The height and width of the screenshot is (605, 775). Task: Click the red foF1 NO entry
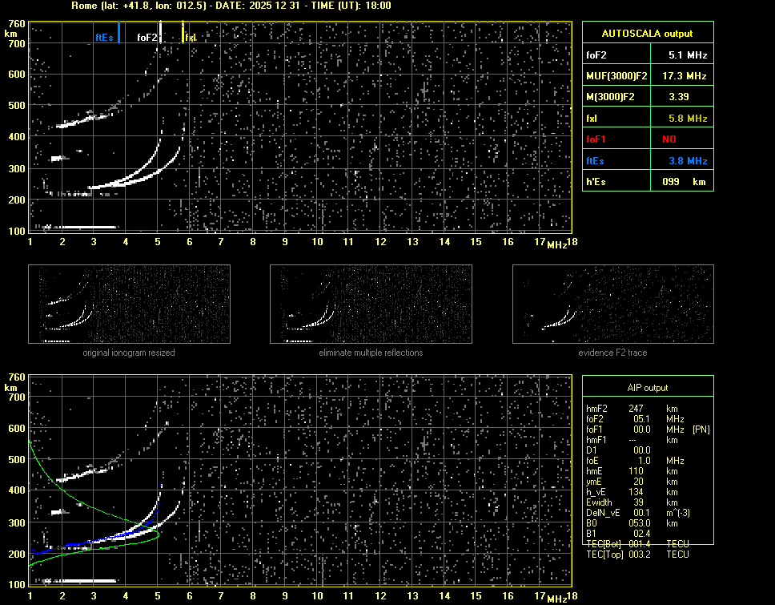pyautogui.click(x=669, y=139)
